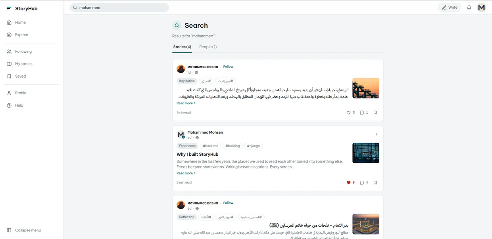Click first story's author name

(x=202, y=67)
